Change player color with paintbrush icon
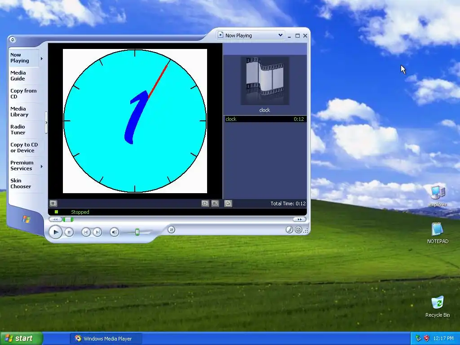Image resolution: width=460 pixels, height=345 pixels. point(289,230)
